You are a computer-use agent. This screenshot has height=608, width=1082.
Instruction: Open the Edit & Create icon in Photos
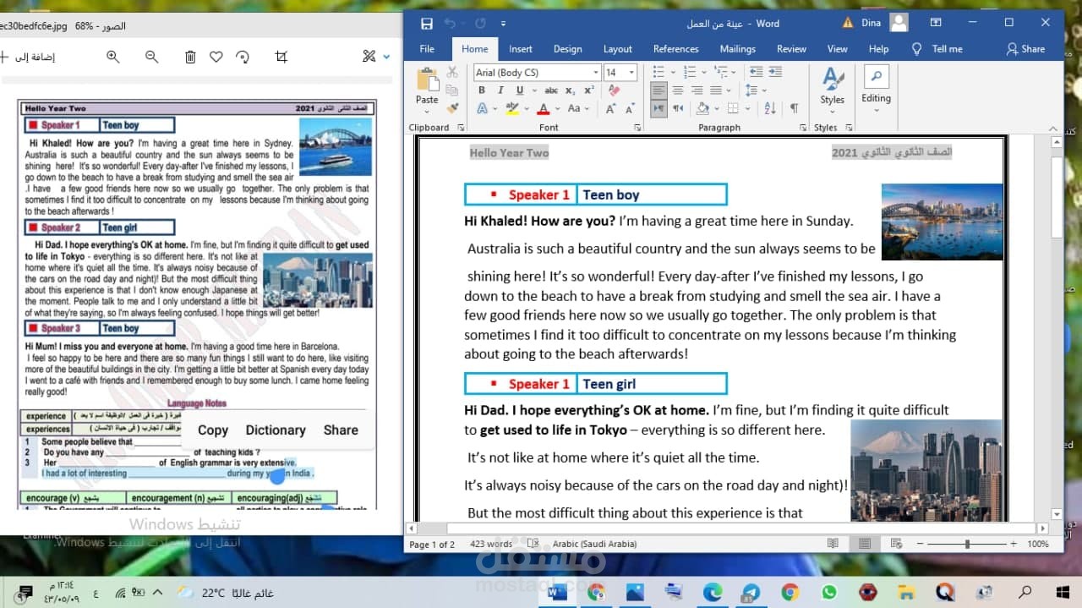point(369,57)
